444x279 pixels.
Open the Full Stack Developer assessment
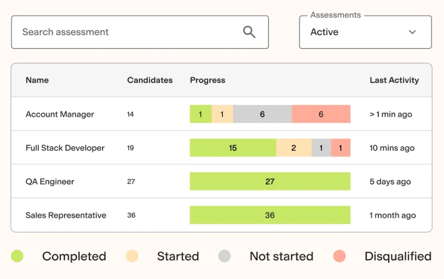(x=65, y=148)
